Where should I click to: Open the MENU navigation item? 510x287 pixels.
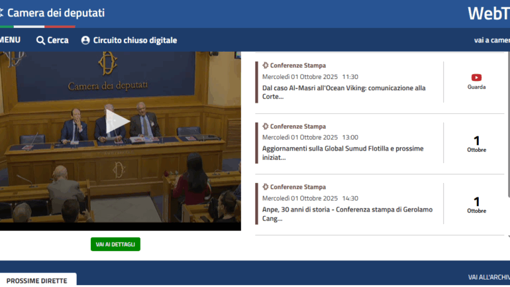9,40
